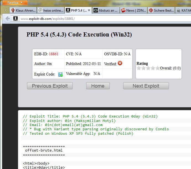Rate the exploit five stars
This screenshot has height=169, width=191.
157,68
